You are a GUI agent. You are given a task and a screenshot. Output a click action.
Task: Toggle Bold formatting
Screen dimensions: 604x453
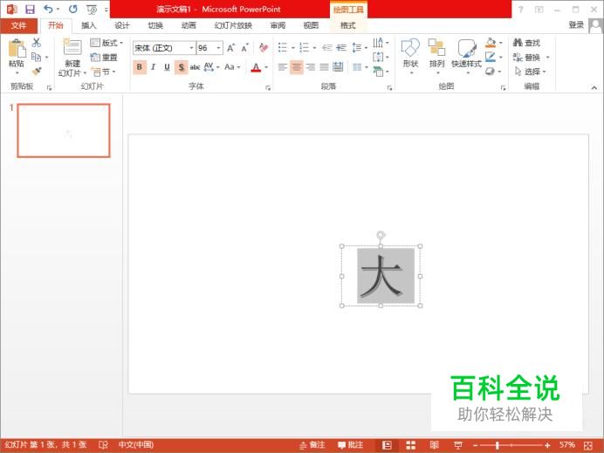(140, 67)
